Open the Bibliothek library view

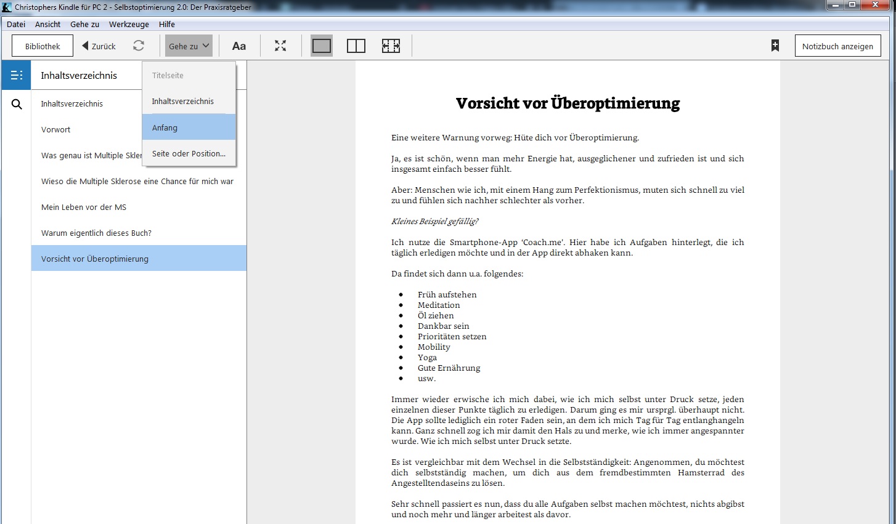pyautogui.click(x=43, y=46)
